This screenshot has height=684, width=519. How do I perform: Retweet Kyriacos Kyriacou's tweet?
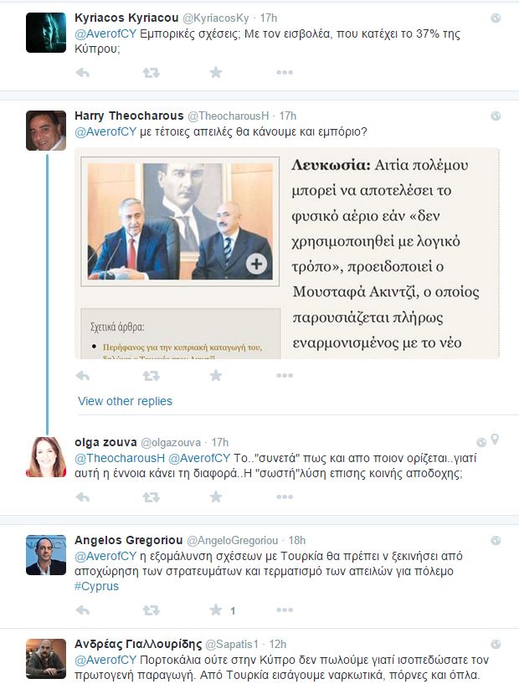[x=151, y=72]
